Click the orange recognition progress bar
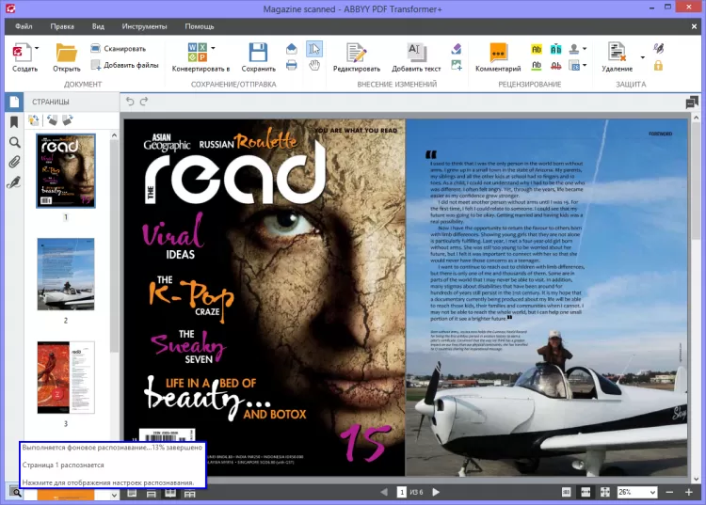The image size is (706, 505). pyautogui.click(x=66, y=495)
